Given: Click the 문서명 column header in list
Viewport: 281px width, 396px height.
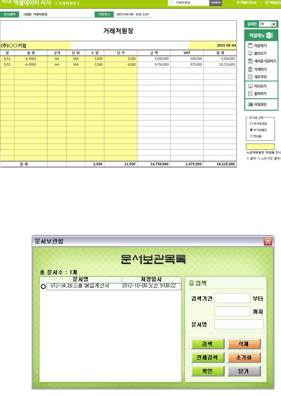Looking at the screenshot, I should pyautogui.click(x=81, y=280).
